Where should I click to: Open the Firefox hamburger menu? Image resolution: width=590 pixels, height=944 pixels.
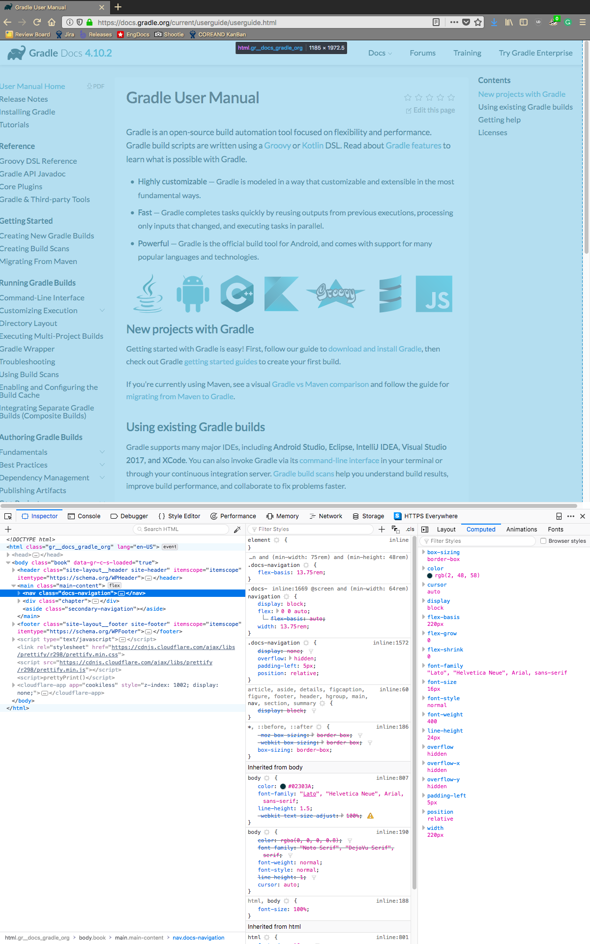coord(583,22)
